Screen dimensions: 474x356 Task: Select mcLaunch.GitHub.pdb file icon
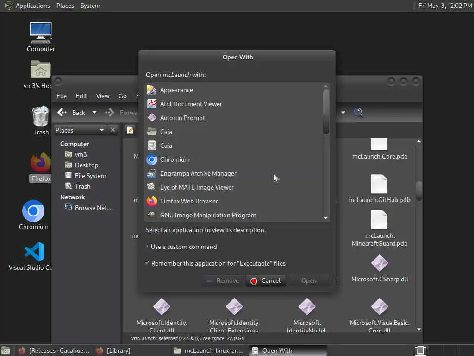click(x=379, y=184)
